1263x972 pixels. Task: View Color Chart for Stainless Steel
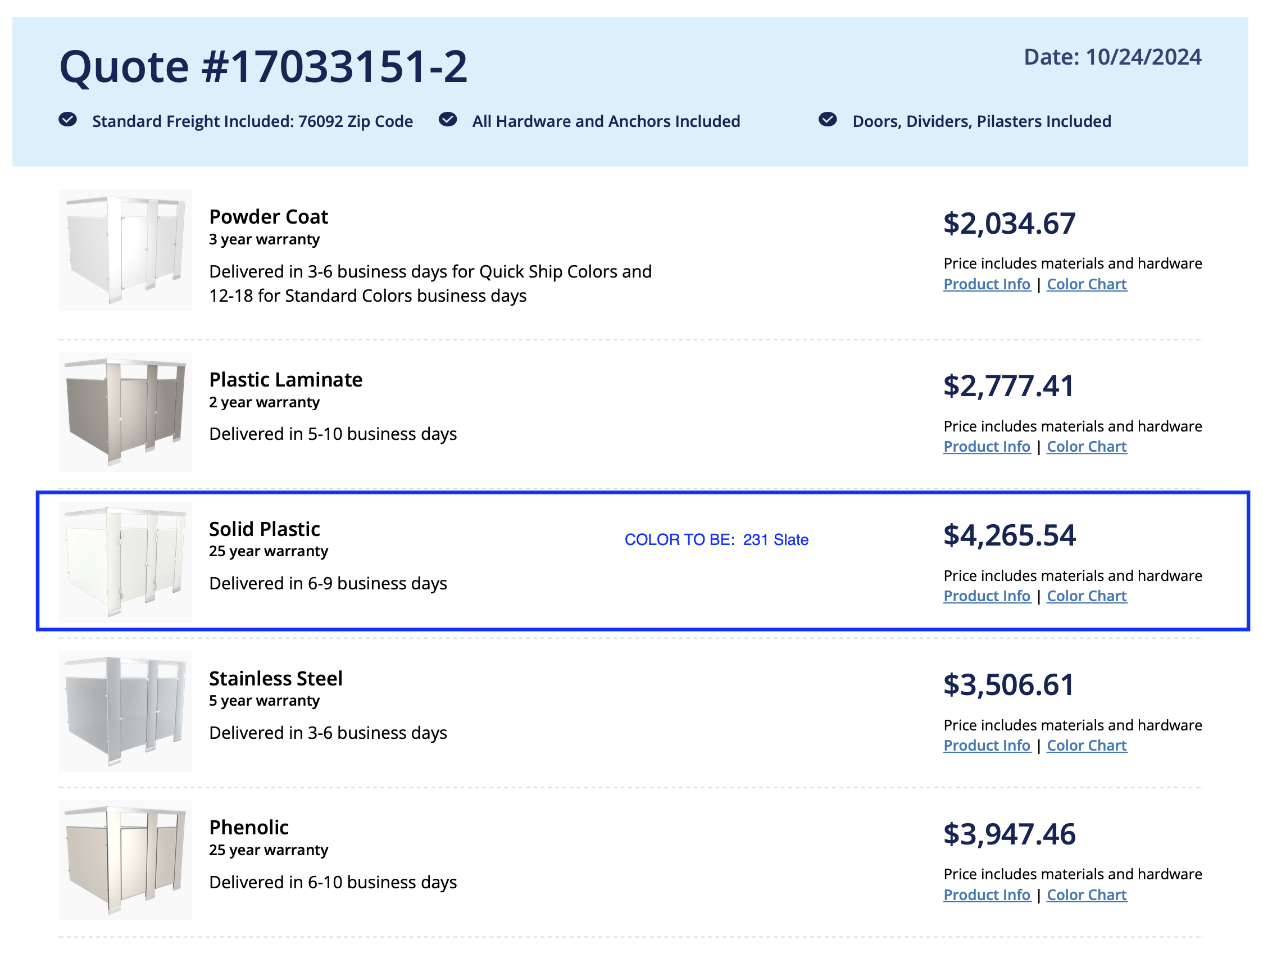point(1086,746)
